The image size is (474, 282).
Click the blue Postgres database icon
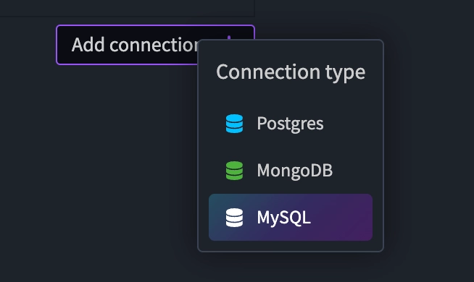[x=234, y=124]
